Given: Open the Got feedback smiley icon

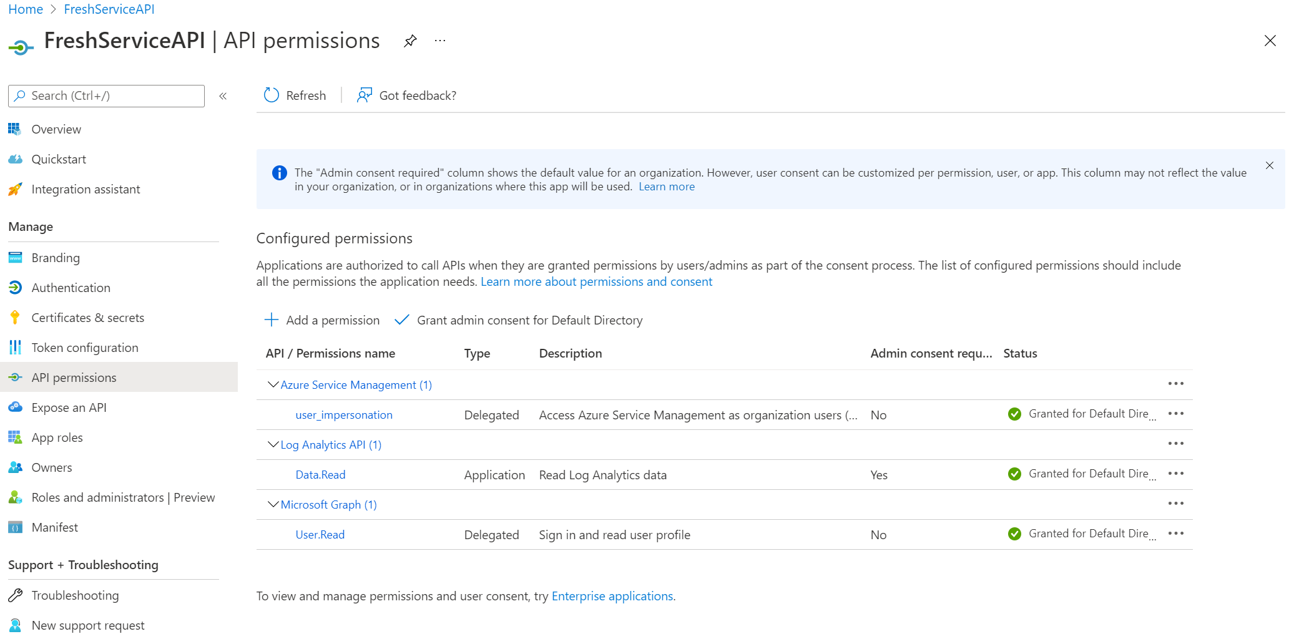Looking at the screenshot, I should click(364, 95).
